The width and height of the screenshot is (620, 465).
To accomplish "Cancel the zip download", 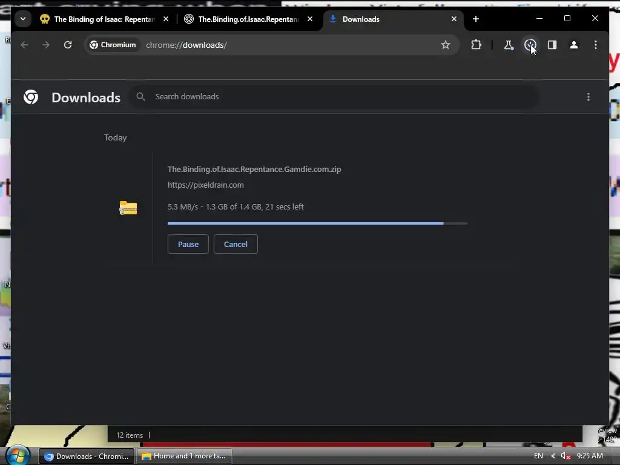I will pyautogui.click(x=236, y=244).
